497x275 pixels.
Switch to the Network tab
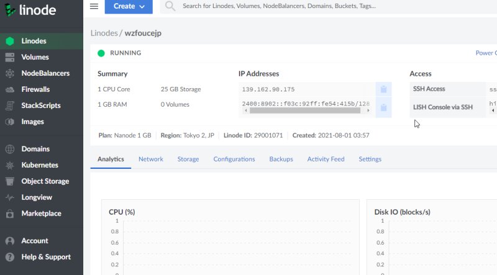[151, 159]
